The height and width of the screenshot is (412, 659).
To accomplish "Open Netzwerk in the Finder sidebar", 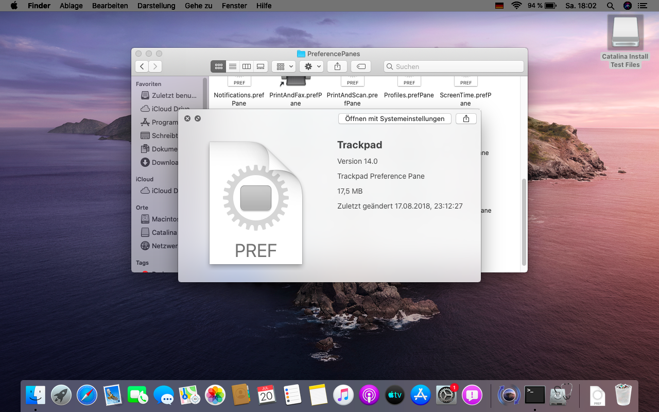I will coord(160,246).
